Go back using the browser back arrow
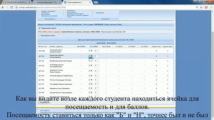 tap(3, 7)
